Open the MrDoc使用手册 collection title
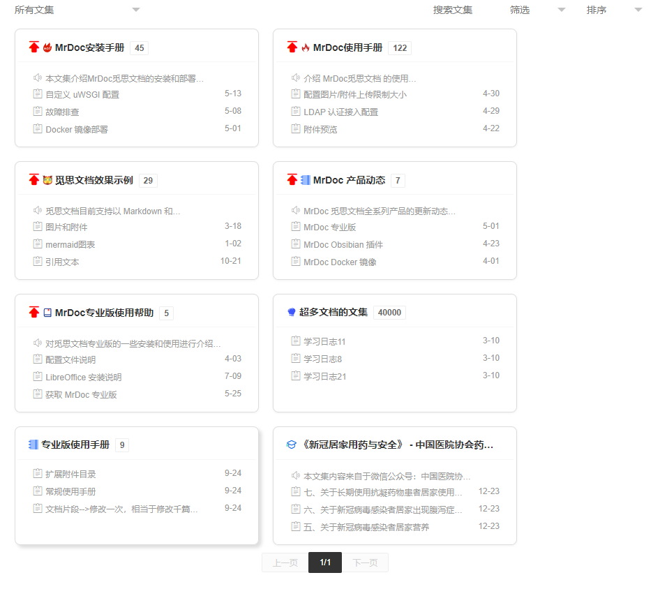 [x=348, y=47]
